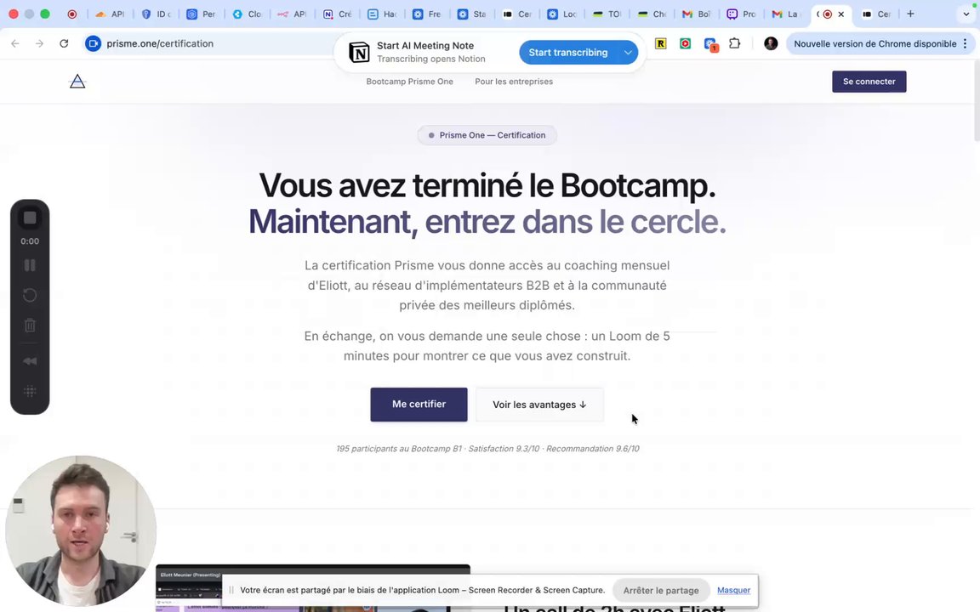Screen dimensions: 980x612
Task: Restart the Loom recording
Action: tap(30, 296)
